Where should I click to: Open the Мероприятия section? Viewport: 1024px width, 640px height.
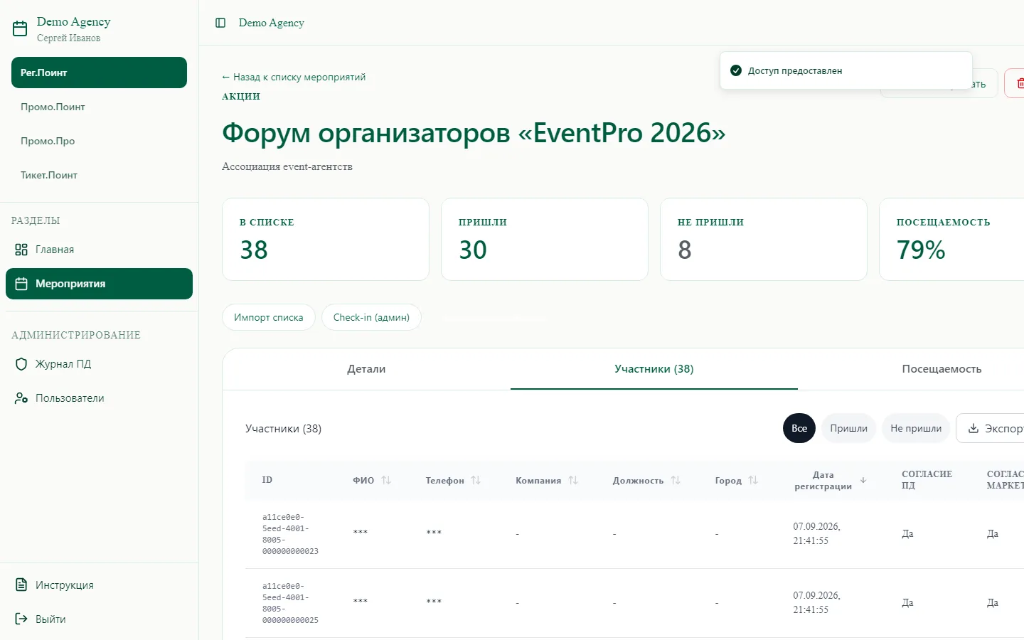click(99, 284)
